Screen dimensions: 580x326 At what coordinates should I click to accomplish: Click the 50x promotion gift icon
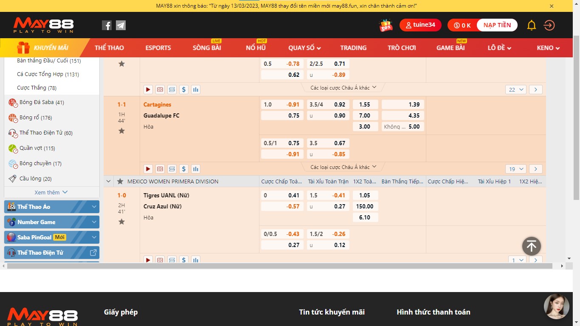coord(386,25)
